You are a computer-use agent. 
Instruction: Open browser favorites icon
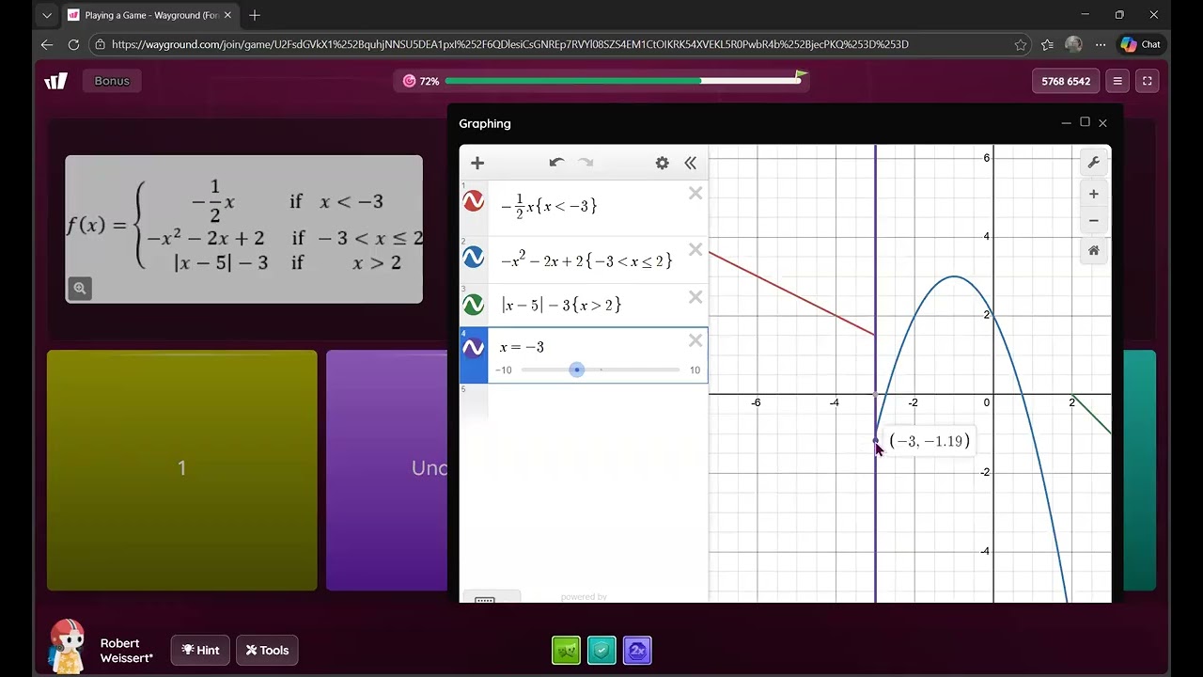(1048, 44)
